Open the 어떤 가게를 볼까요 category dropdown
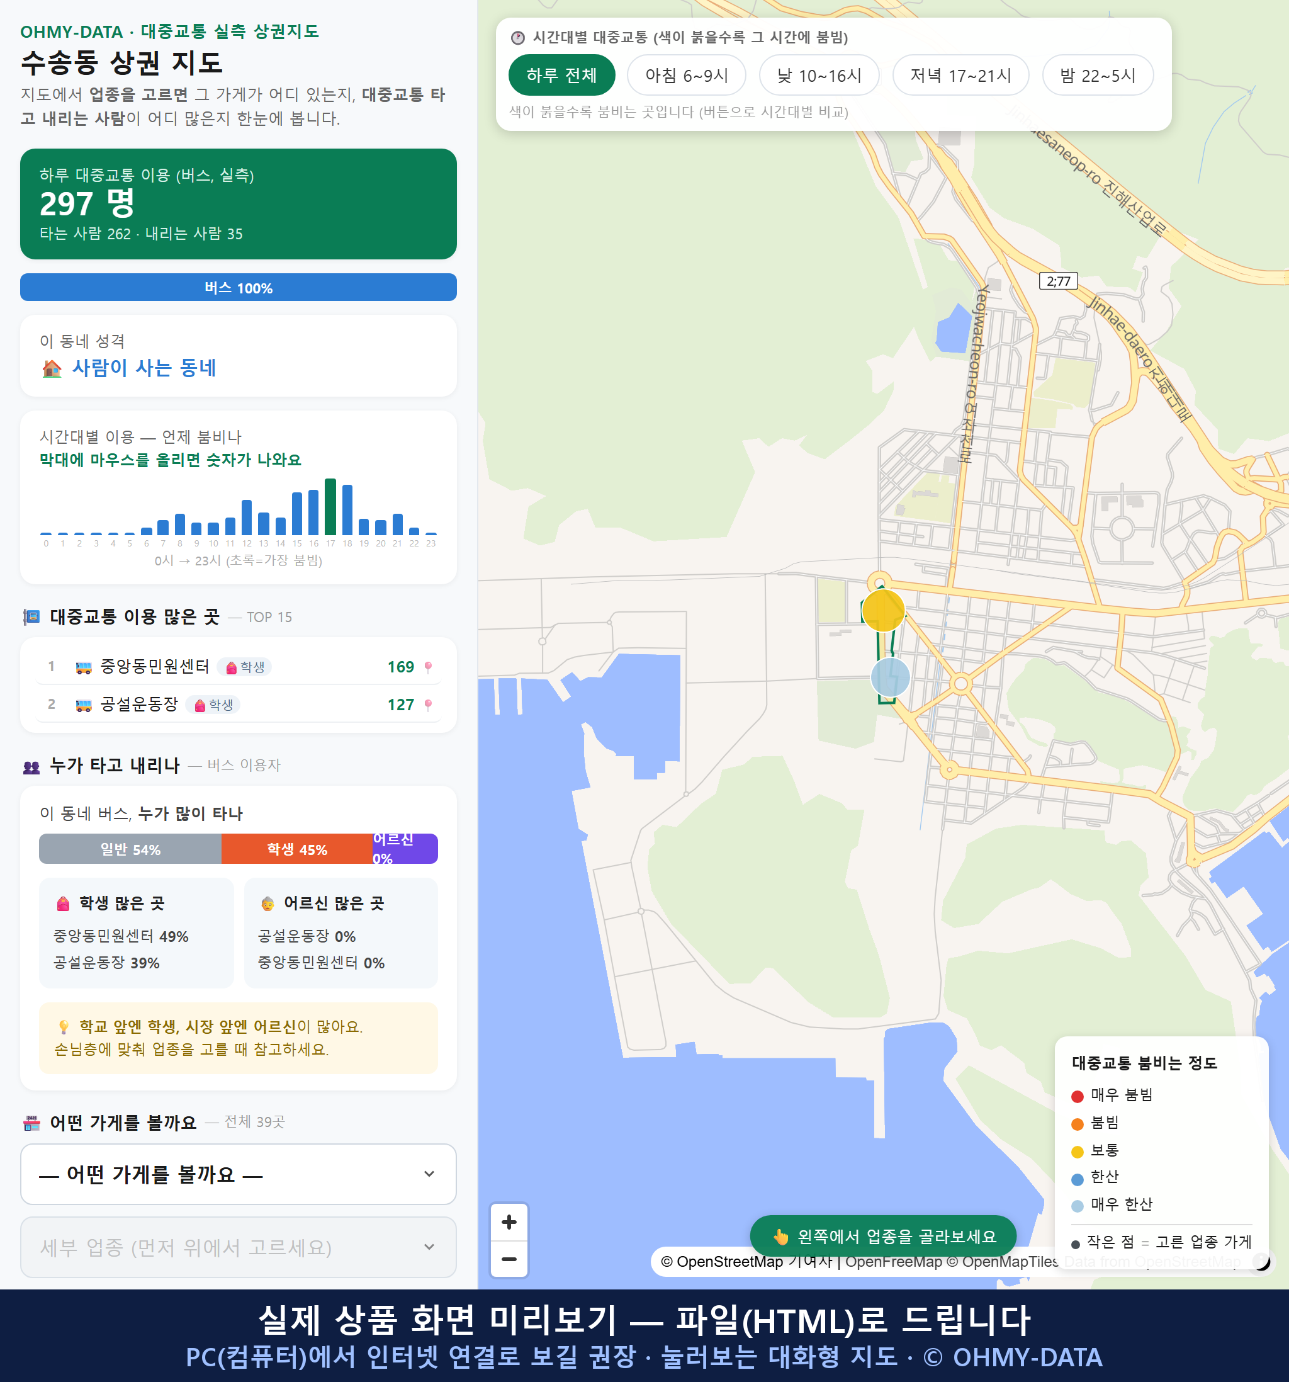 click(239, 1174)
